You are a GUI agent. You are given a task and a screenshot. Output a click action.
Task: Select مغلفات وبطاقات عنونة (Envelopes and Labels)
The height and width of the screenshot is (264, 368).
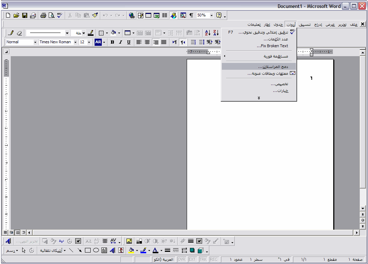tap(259, 73)
